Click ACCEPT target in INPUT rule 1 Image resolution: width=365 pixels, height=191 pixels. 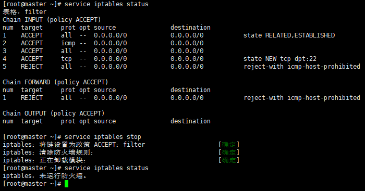click(x=32, y=35)
